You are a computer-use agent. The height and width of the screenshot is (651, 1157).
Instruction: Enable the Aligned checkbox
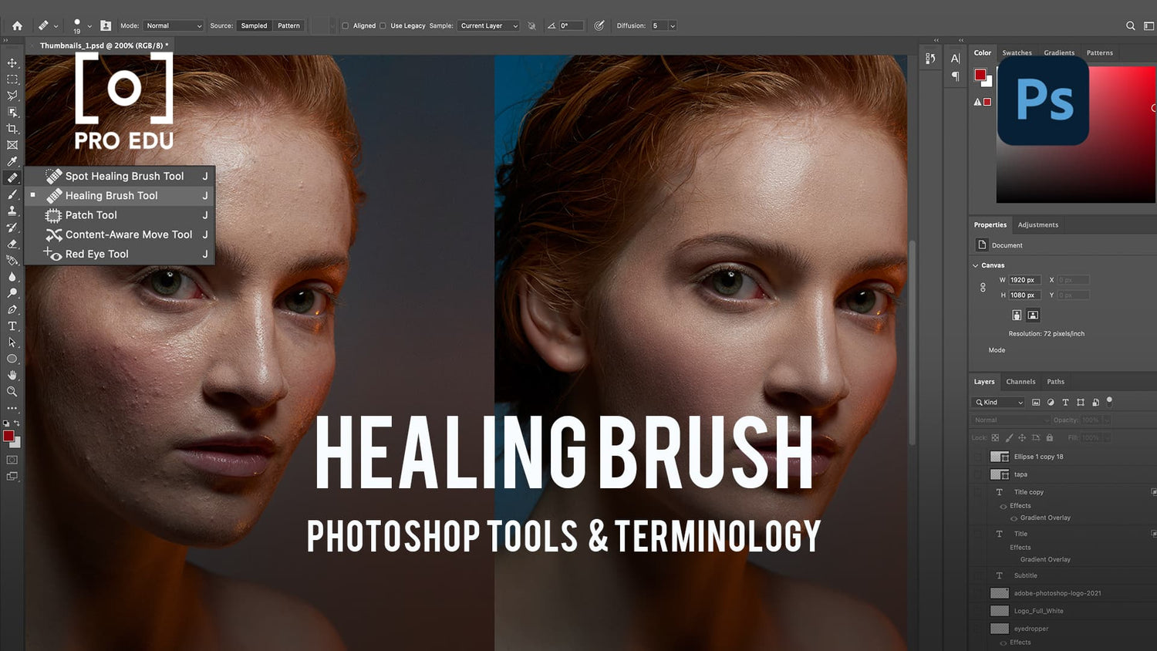point(345,25)
